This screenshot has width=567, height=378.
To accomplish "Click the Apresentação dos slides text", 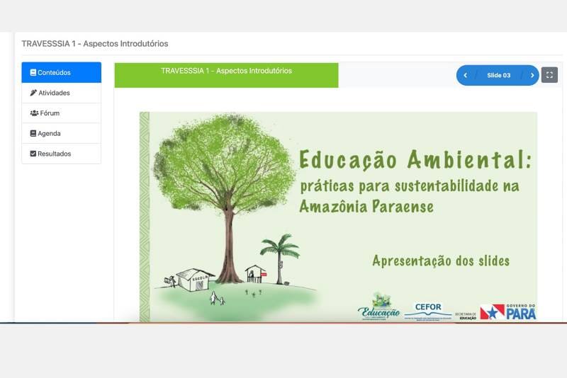I will (x=440, y=260).
